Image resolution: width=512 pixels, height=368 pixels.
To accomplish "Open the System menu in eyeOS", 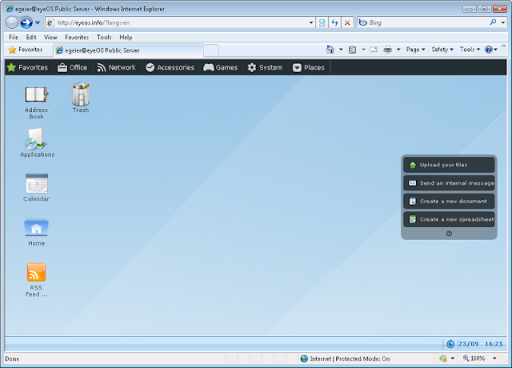I will coord(265,67).
